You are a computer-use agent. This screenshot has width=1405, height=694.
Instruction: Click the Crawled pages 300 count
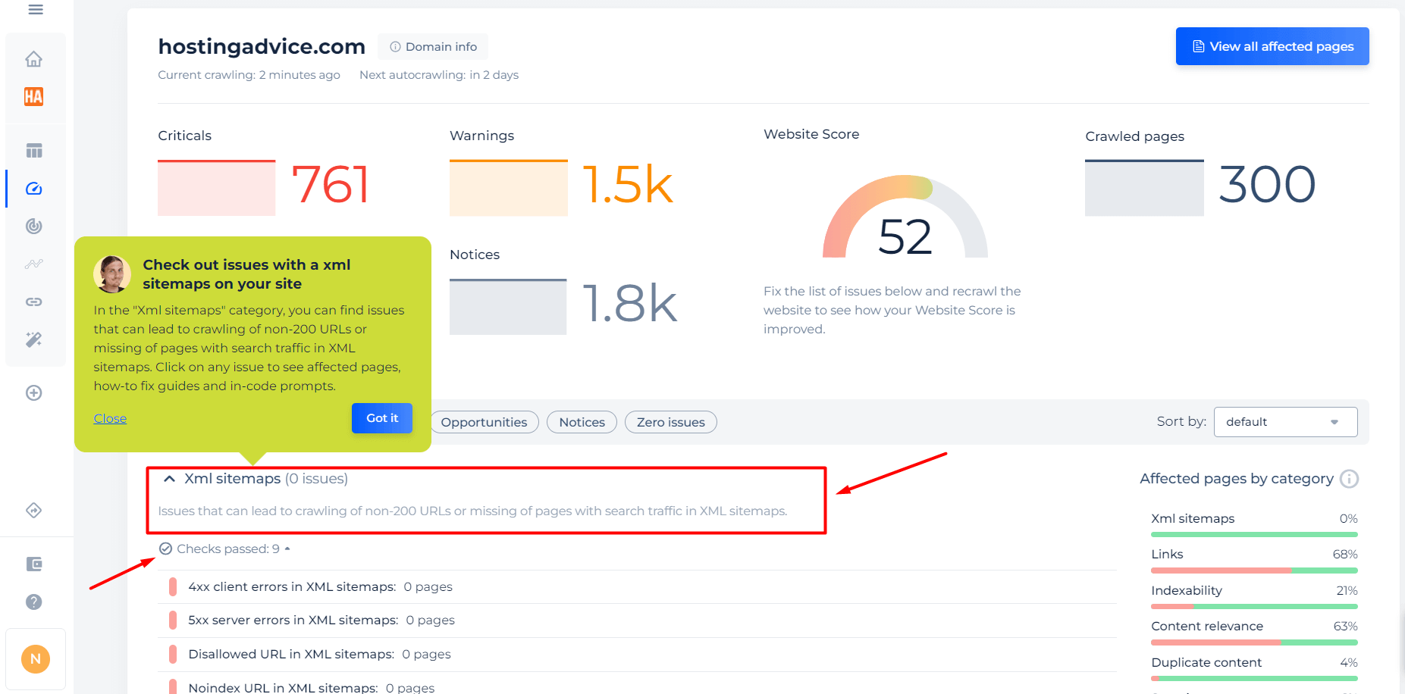pos(1267,185)
